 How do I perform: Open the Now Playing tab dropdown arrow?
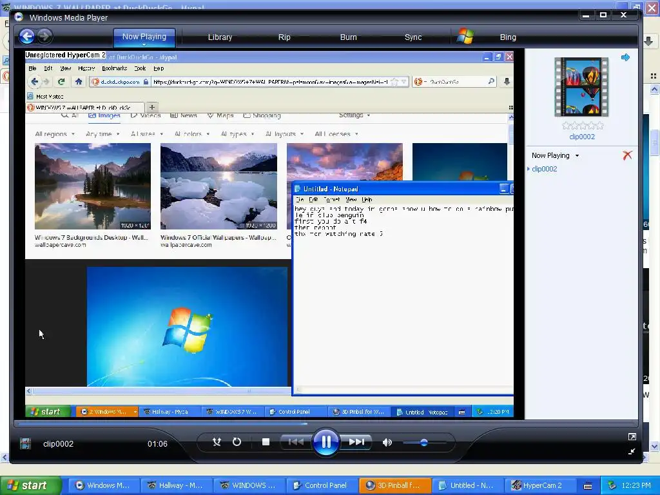click(144, 44)
